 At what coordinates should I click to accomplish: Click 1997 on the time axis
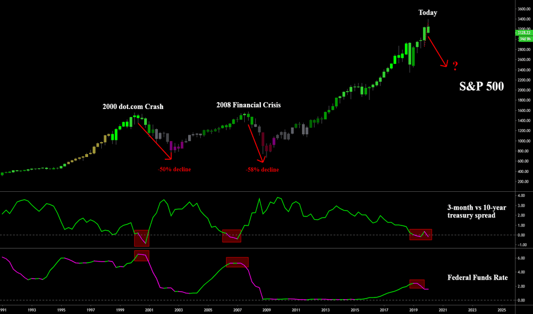coord(90,310)
